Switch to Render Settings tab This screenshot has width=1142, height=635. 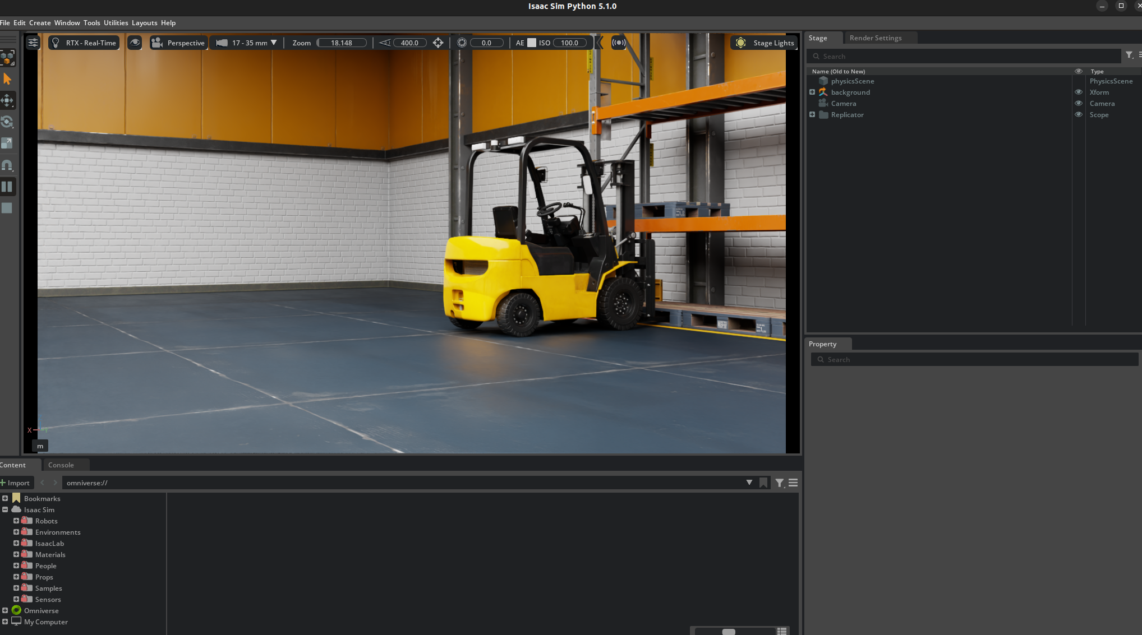(x=875, y=38)
